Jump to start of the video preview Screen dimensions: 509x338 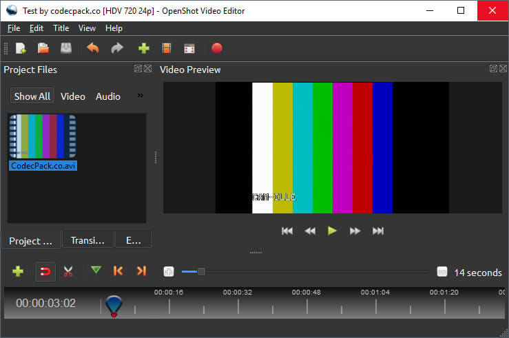[x=287, y=231]
